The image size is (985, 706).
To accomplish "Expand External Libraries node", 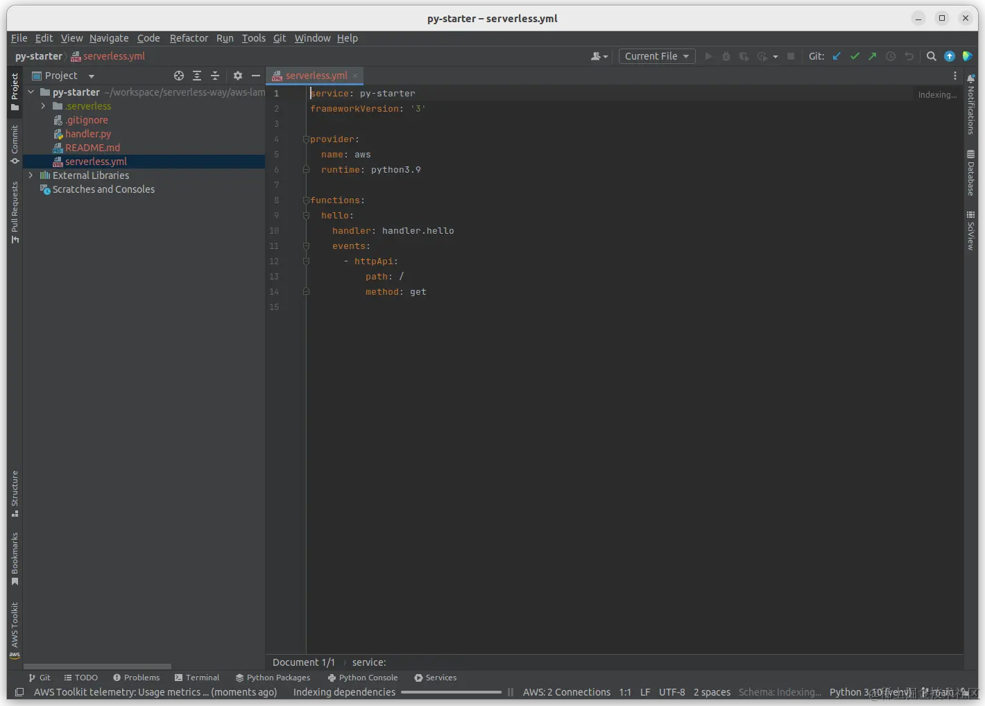I will (x=31, y=175).
